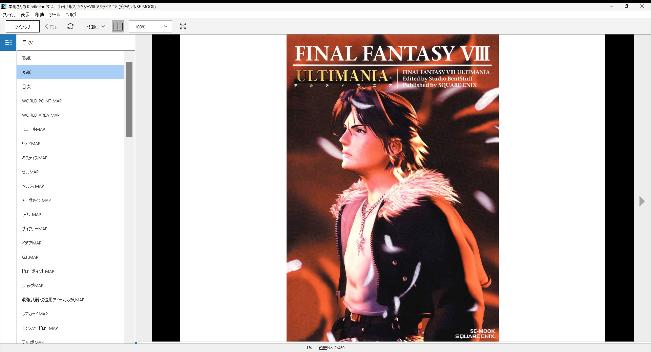The height and width of the screenshot is (352, 651).
Task: Click the Kindle app icon in title bar
Action: [4, 6]
